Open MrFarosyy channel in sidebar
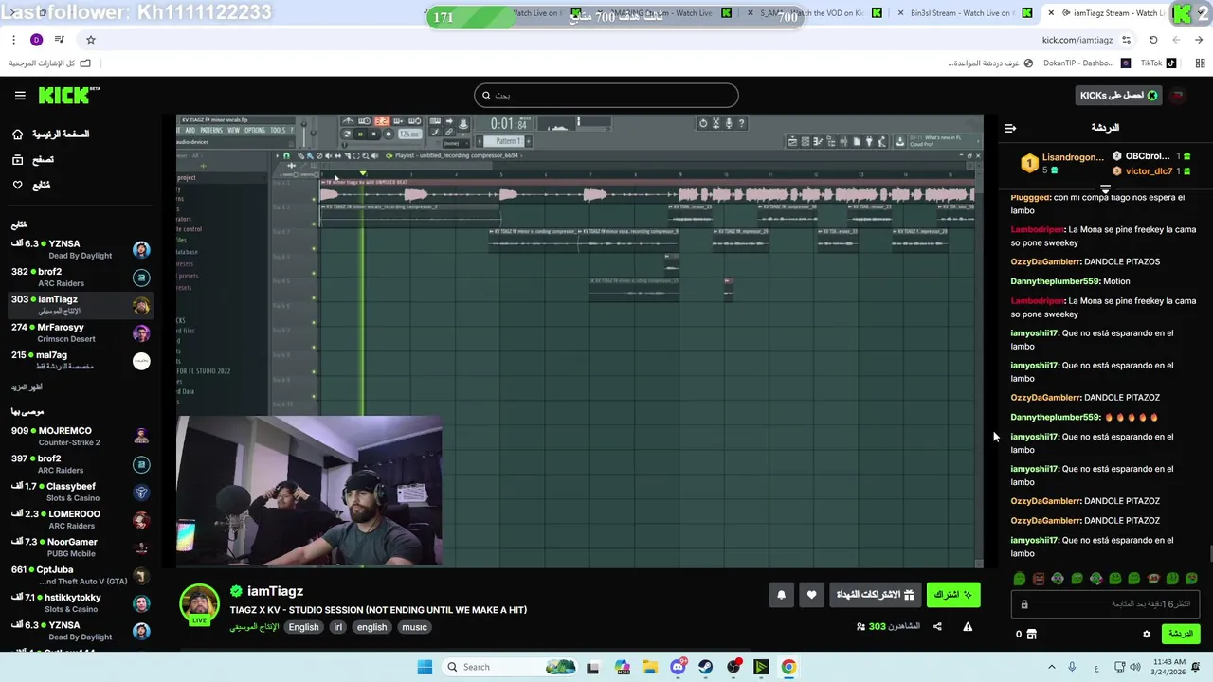 (x=81, y=333)
